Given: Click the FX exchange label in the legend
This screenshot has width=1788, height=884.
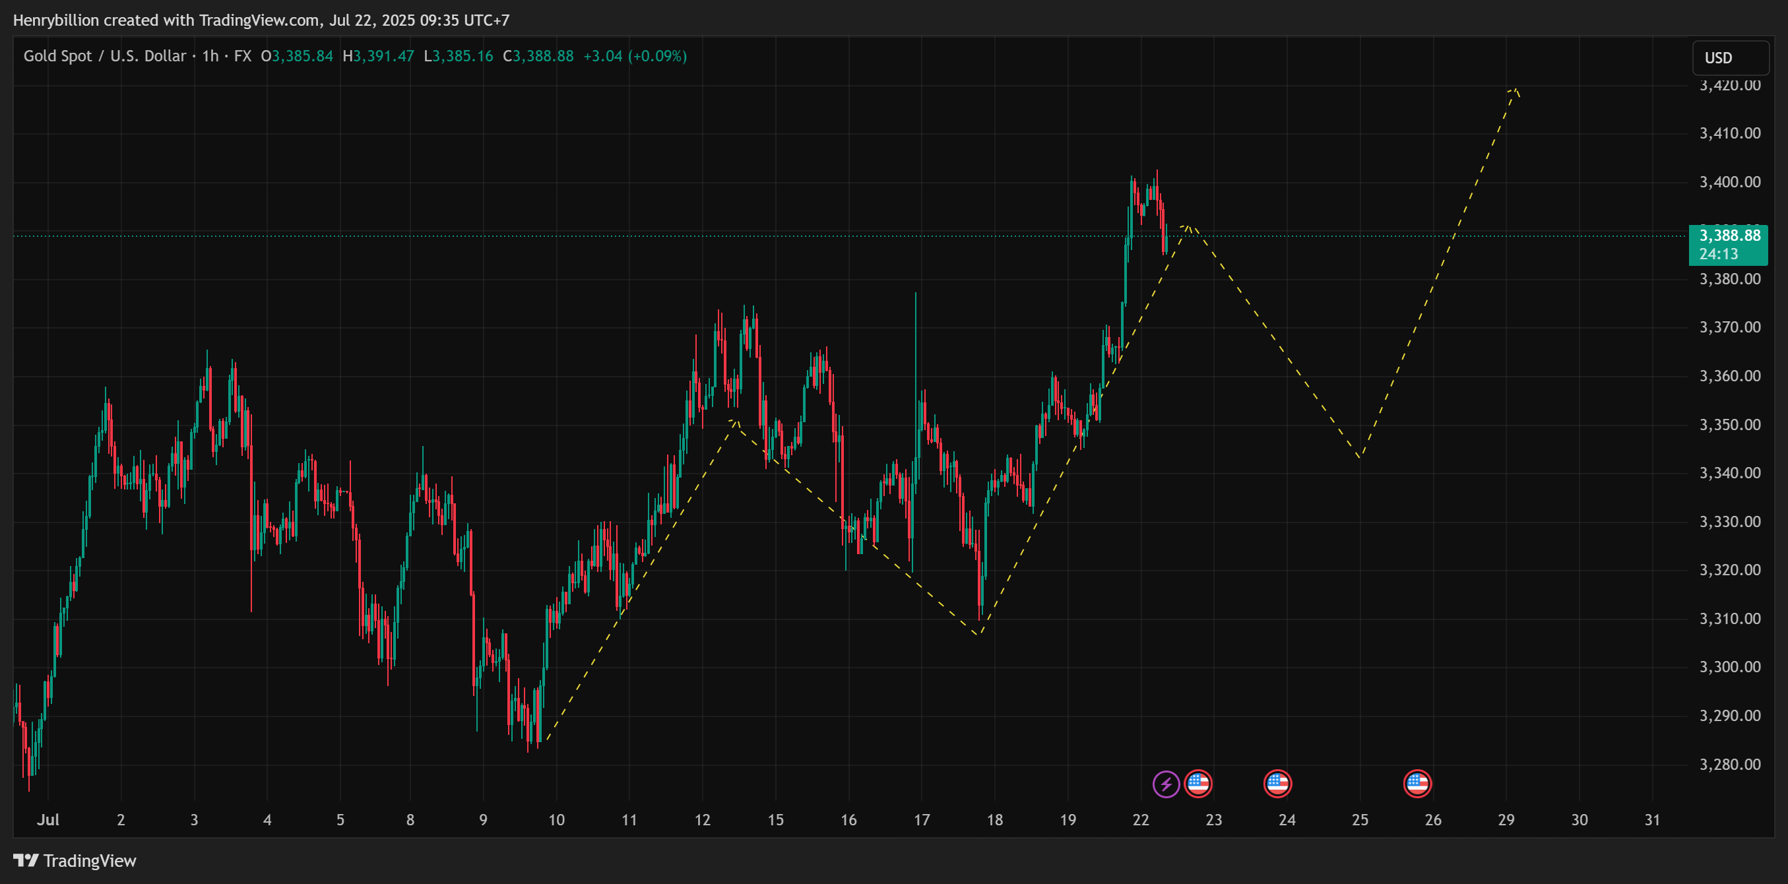Looking at the screenshot, I should coord(243,56).
